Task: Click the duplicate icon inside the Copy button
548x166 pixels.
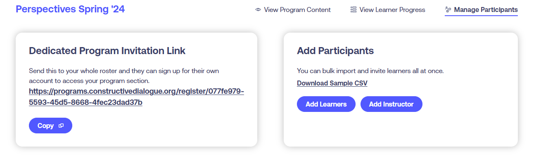Action: tap(61, 126)
